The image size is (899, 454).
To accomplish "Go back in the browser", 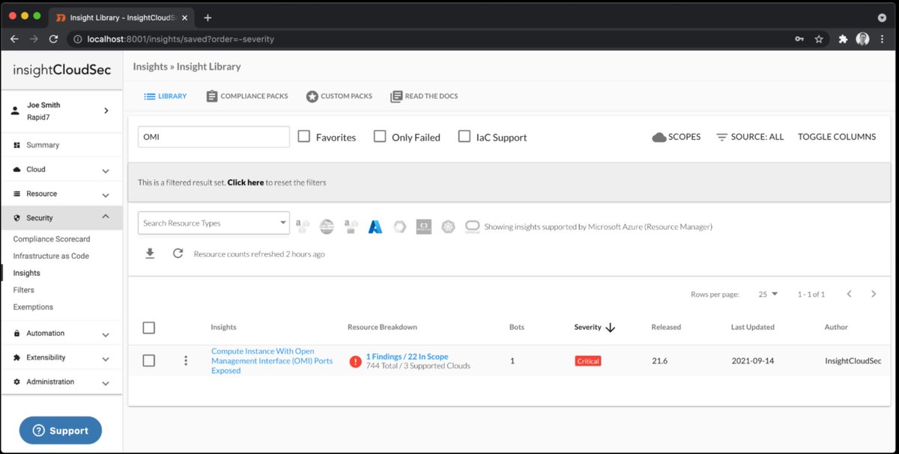I will point(14,39).
